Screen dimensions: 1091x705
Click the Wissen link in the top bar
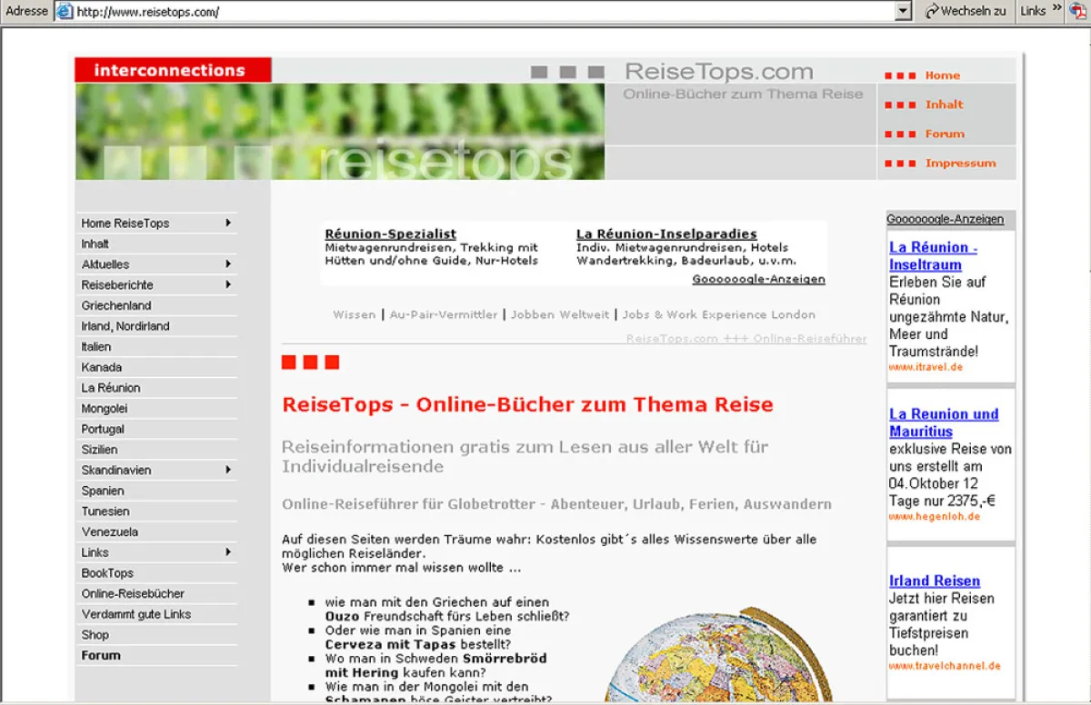(355, 313)
